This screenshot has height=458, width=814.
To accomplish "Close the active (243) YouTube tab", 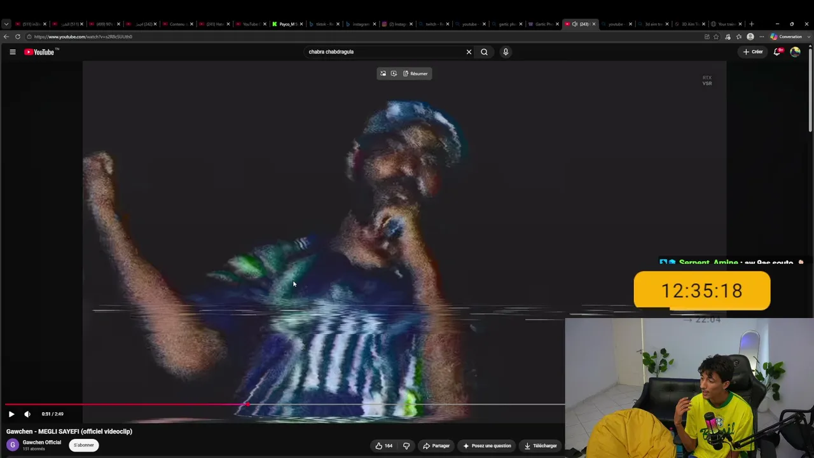I will (594, 24).
